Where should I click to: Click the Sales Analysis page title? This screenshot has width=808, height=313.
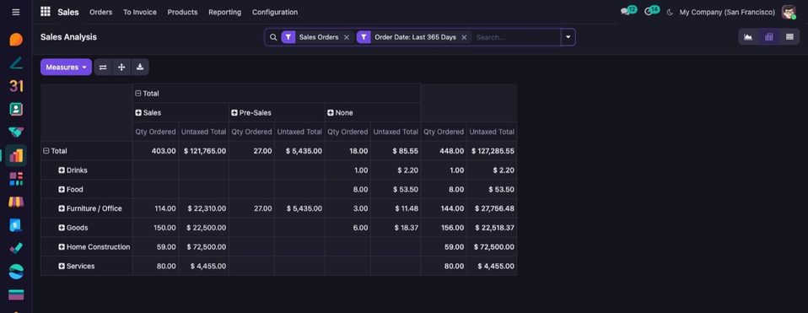[68, 37]
